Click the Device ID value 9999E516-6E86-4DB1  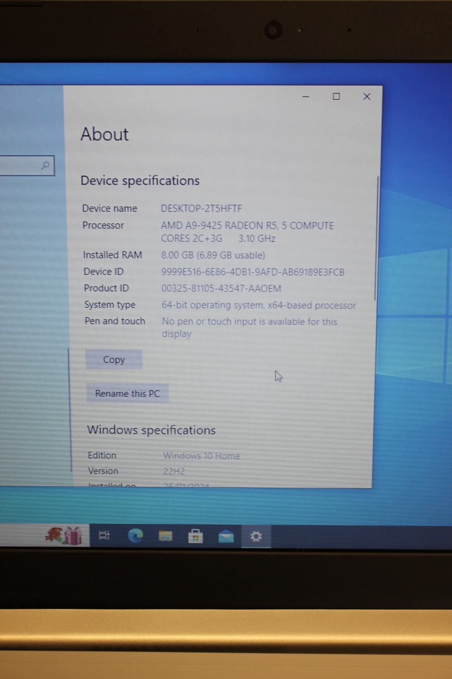[253, 272]
